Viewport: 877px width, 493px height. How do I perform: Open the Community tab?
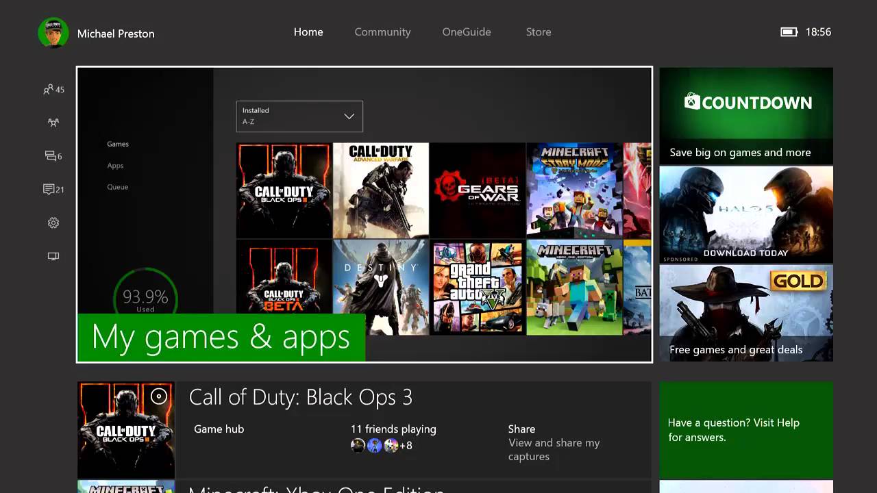tap(382, 32)
